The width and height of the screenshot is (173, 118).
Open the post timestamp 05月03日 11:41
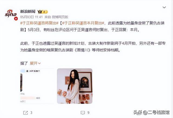31,17
